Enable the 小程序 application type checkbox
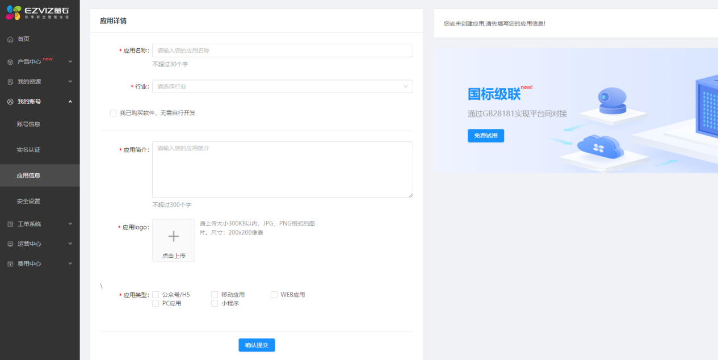This screenshot has height=360, width=718. pos(215,304)
